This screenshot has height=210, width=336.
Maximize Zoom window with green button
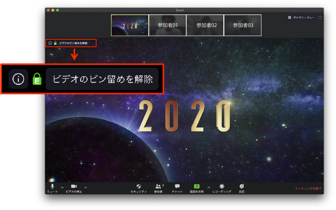[x=57, y=10]
